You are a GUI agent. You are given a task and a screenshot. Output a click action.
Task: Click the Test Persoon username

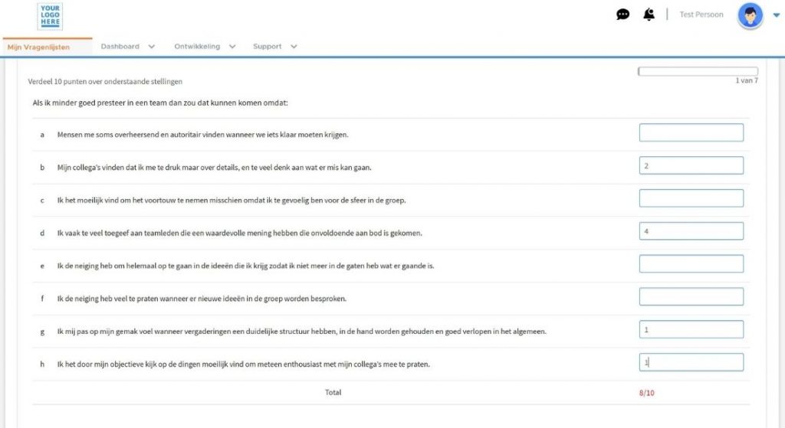click(701, 15)
